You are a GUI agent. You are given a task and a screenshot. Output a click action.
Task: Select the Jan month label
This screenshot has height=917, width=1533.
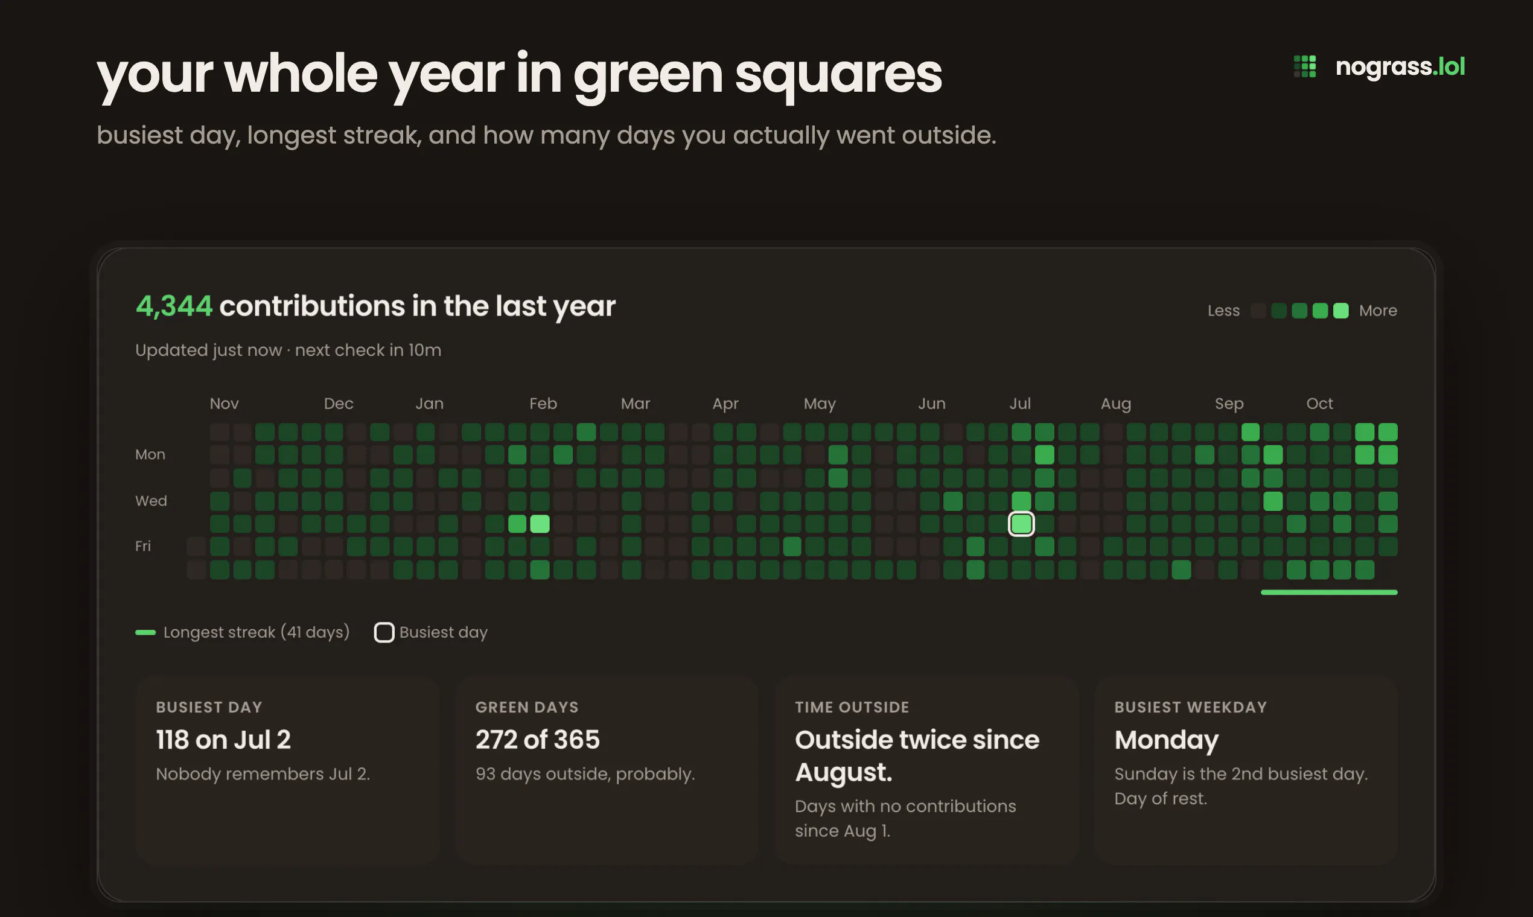[430, 404]
